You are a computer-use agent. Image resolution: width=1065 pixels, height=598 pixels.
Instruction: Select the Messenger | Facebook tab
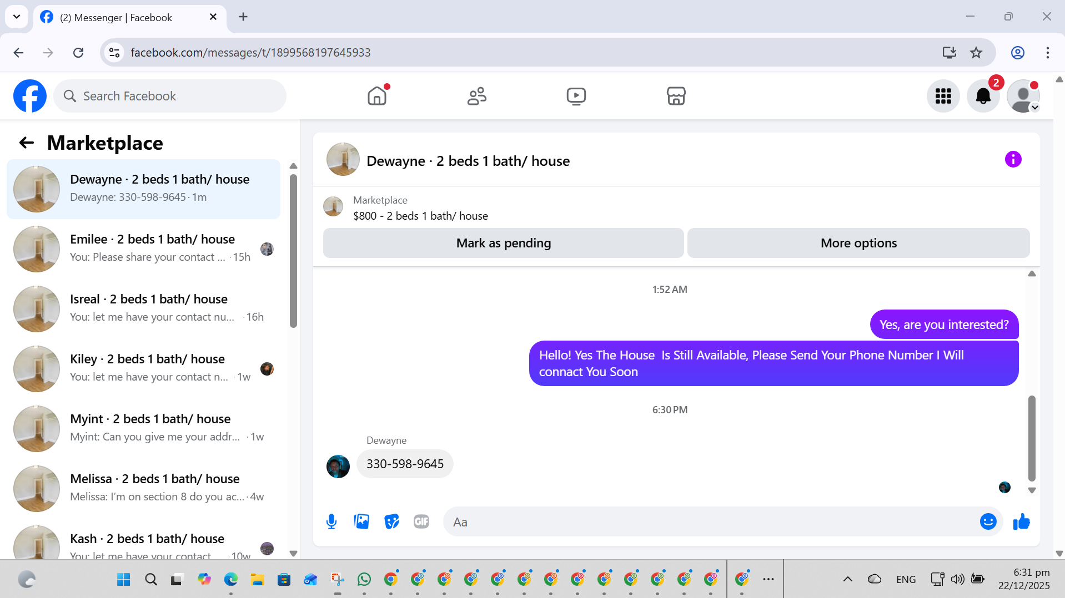(129, 17)
